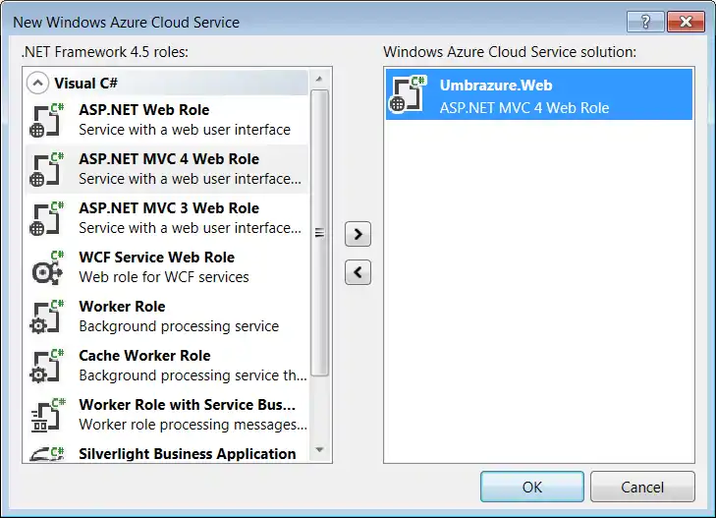The image size is (716, 518).
Task: Confirm the dialog with OK
Action: point(532,487)
